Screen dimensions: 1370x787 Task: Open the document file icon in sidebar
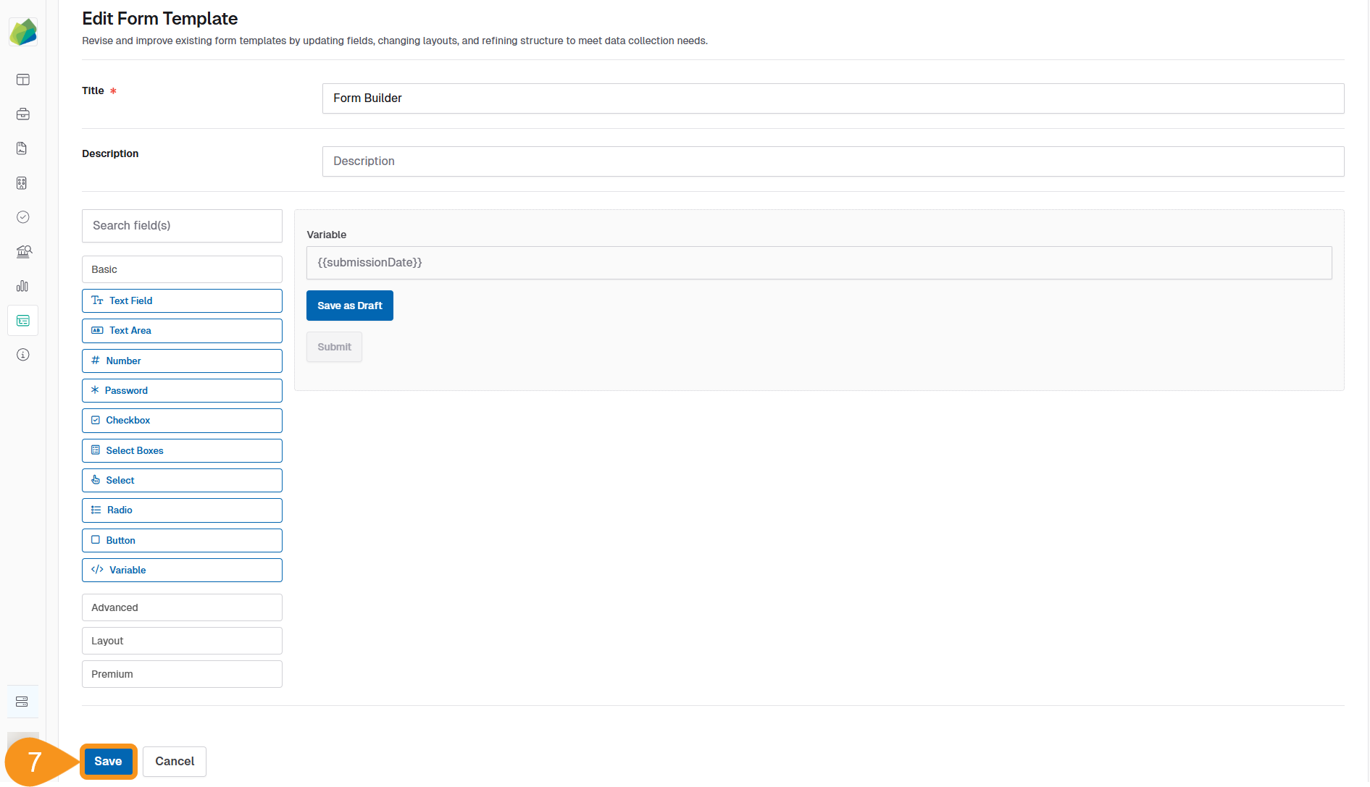22,148
